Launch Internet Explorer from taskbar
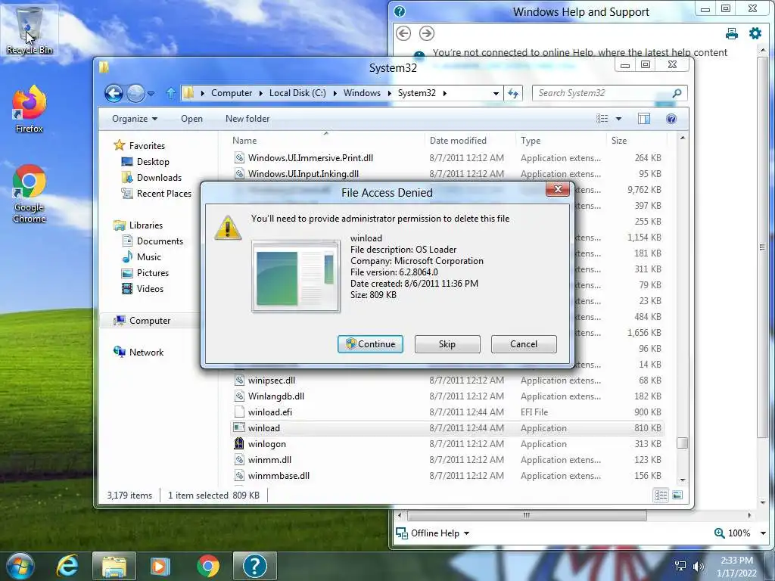775x581 pixels. click(x=67, y=566)
